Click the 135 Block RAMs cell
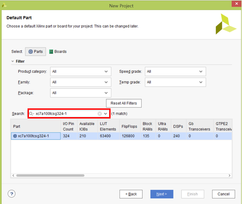242x204 pixels. point(148,136)
